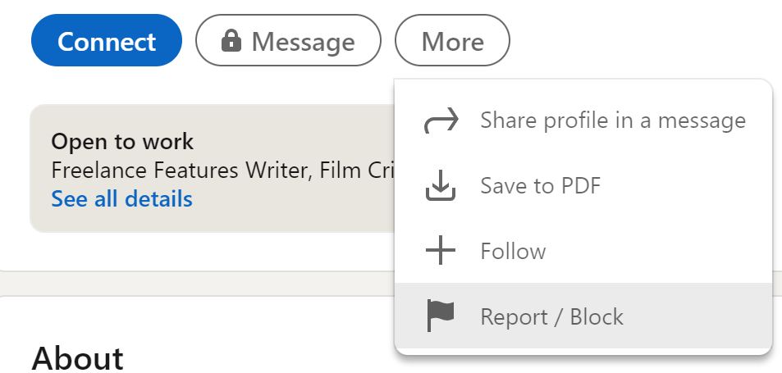Click the download icon for Save to PDF
The height and width of the screenshot is (373, 782).
441,187
